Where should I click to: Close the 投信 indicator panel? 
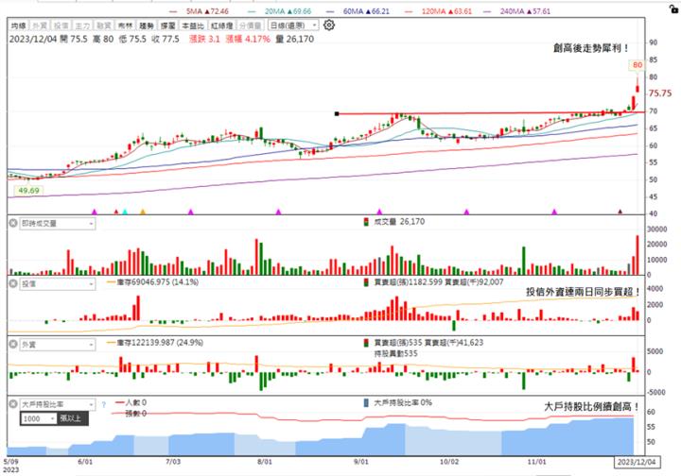point(13,284)
